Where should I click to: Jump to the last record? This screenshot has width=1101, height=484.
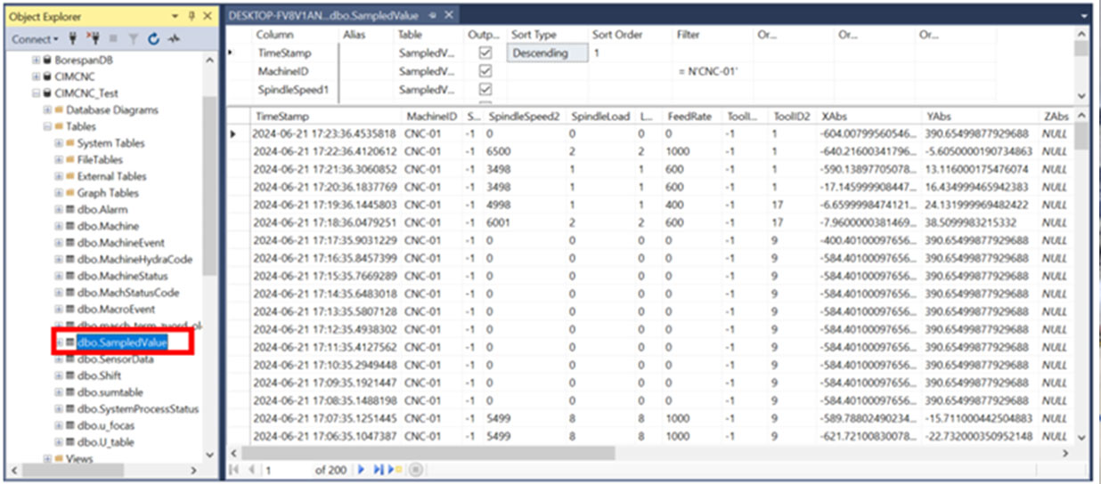point(379,470)
